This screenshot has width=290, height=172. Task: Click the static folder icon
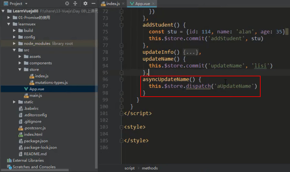pyautogui.click(x=20, y=102)
